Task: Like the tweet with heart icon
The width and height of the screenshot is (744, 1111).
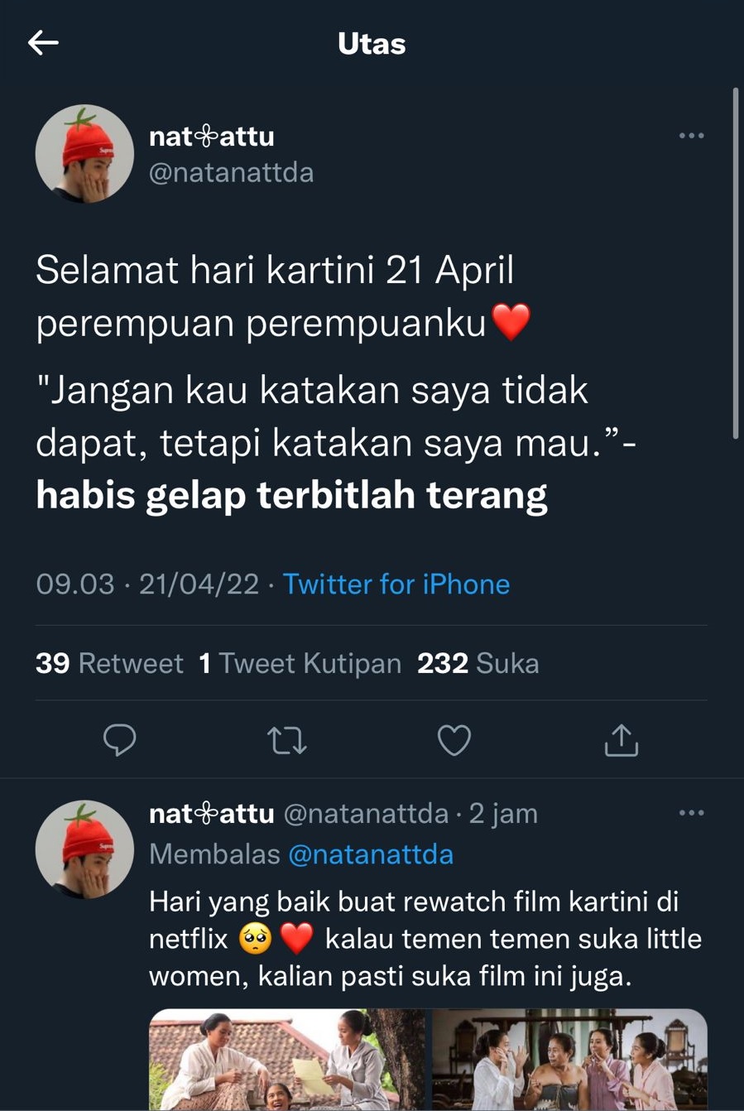Action: coord(454,740)
